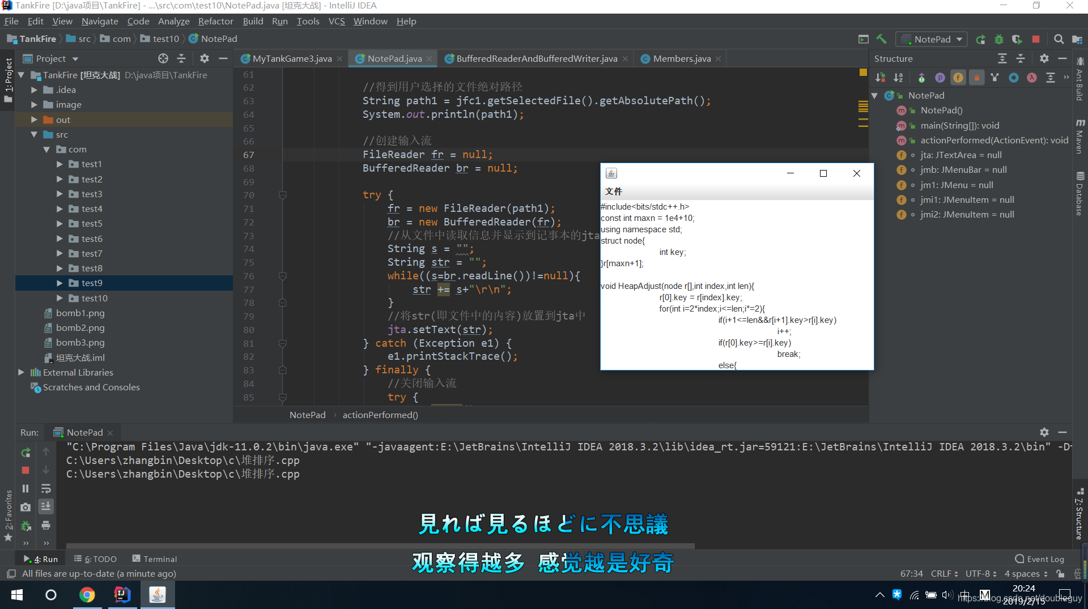1088x609 pixels.
Task: Stop process in the Run console toolbar
Action: [25, 470]
